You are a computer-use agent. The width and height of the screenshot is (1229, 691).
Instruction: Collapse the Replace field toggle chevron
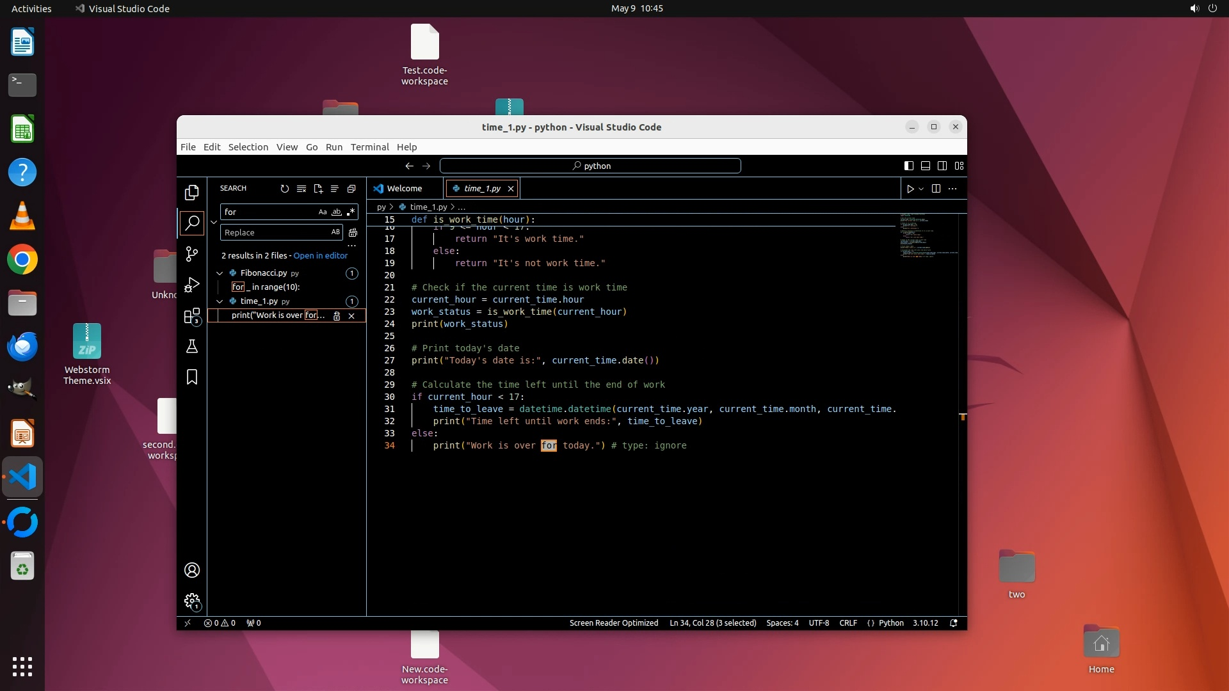pos(214,222)
